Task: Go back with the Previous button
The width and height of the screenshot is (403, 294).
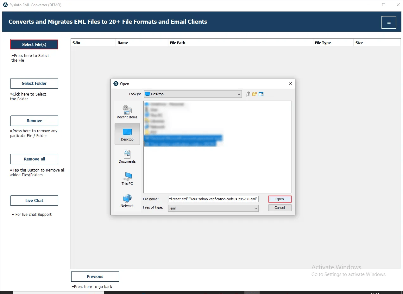Action: (x=95, y=276)
